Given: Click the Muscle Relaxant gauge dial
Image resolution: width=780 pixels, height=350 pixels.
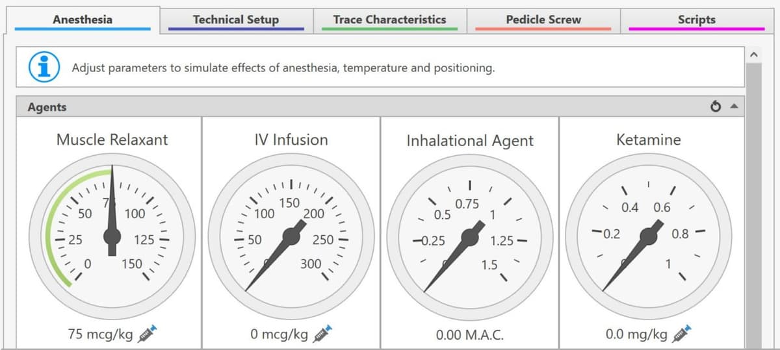Looking at the screenshot, I should [x=112, y=236].
